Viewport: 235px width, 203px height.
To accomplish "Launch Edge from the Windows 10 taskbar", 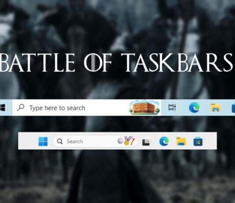I will [x=194, y=107].
